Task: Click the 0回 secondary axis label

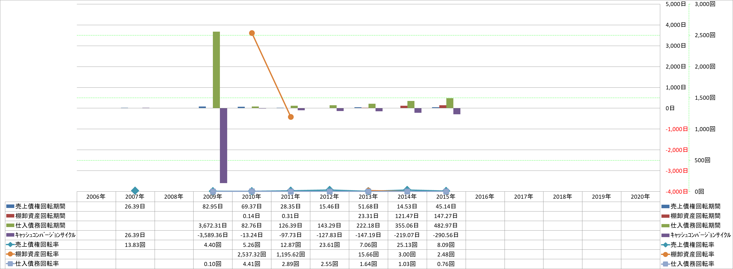Action: 699,192
